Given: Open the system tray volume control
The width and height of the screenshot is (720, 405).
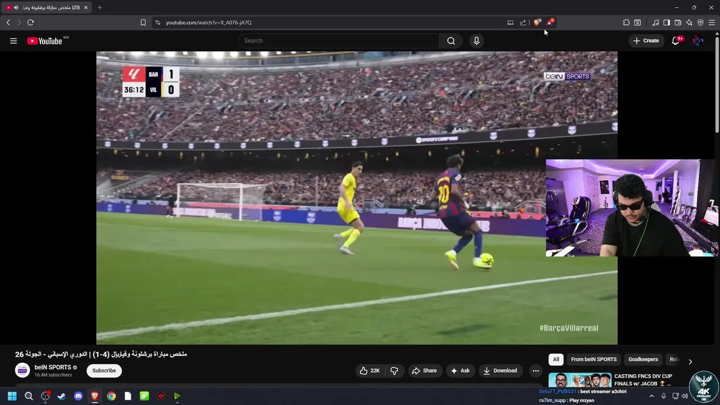Looking at the screenshot, I should point(685,396).
